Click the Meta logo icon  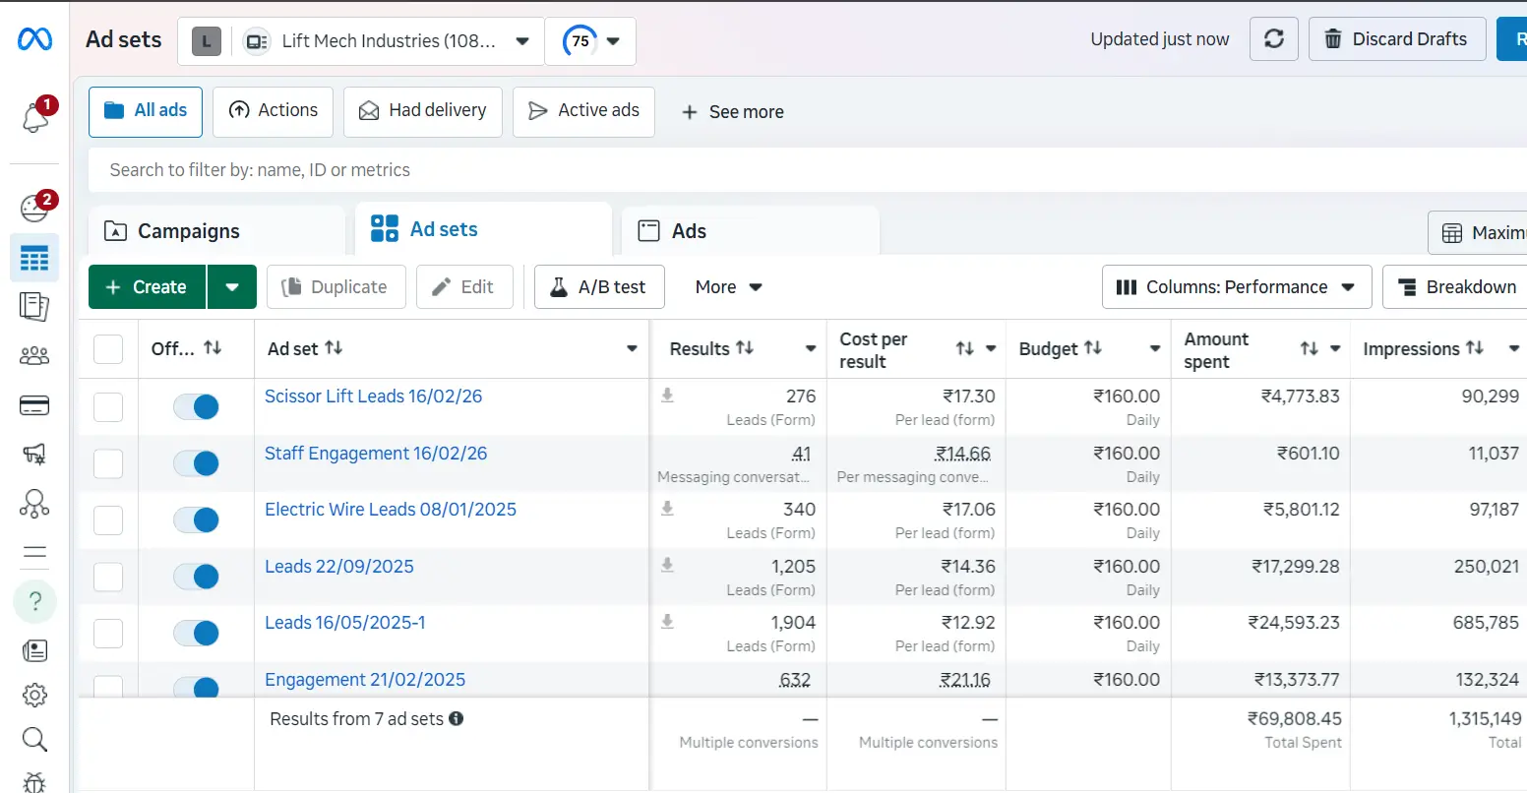[34, 39]
